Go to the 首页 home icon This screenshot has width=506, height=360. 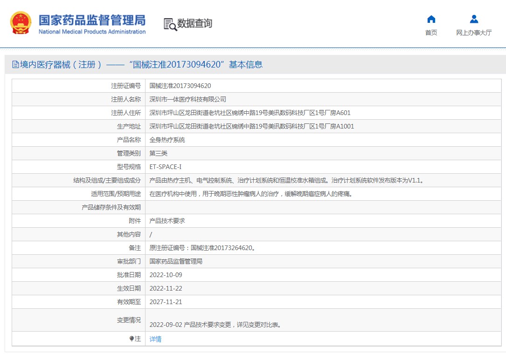point(431,20)
